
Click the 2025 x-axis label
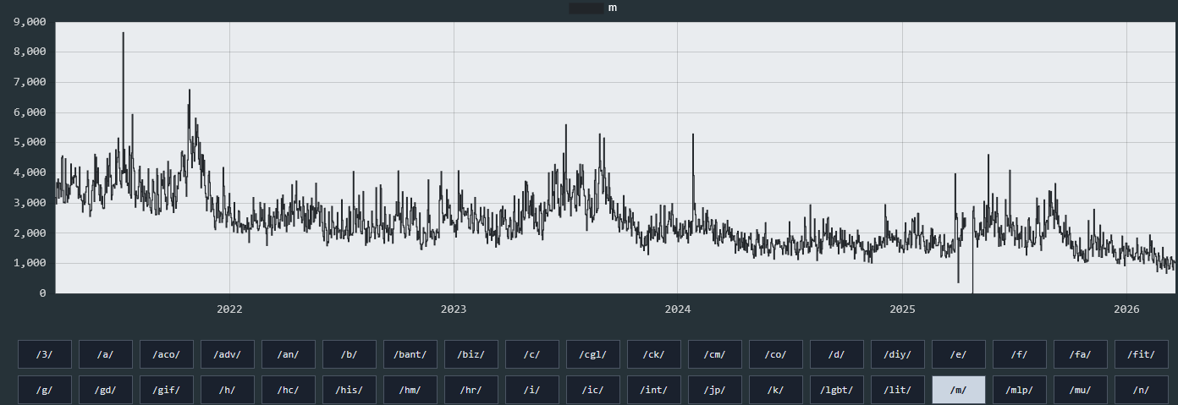[902, 309]
